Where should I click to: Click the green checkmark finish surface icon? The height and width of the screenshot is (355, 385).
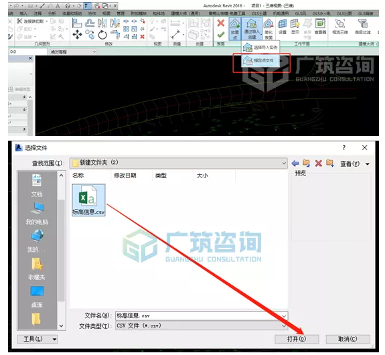click(221, 35)
